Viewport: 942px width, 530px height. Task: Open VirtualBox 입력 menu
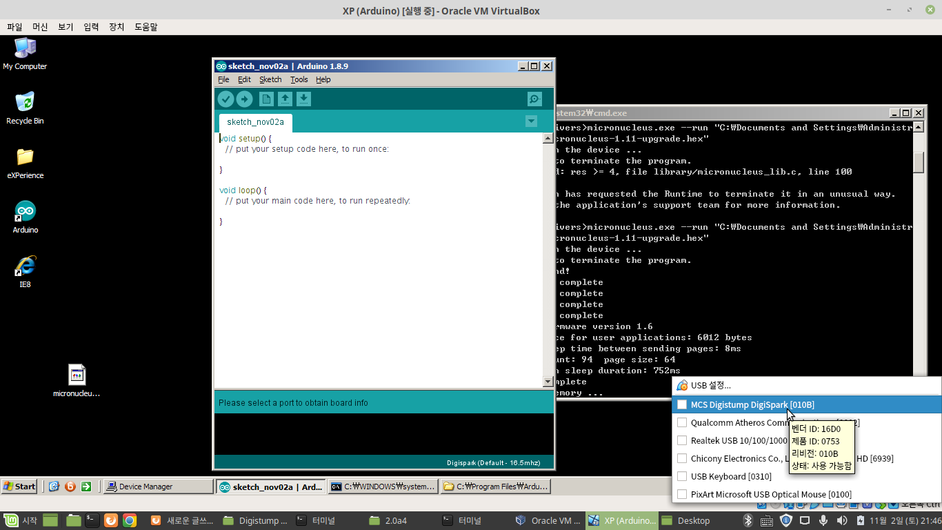coord(91,27)
